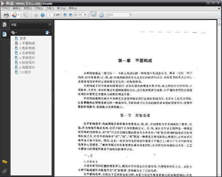
Task: Open the attachments paperclip panel
Action: click(4, 171)
